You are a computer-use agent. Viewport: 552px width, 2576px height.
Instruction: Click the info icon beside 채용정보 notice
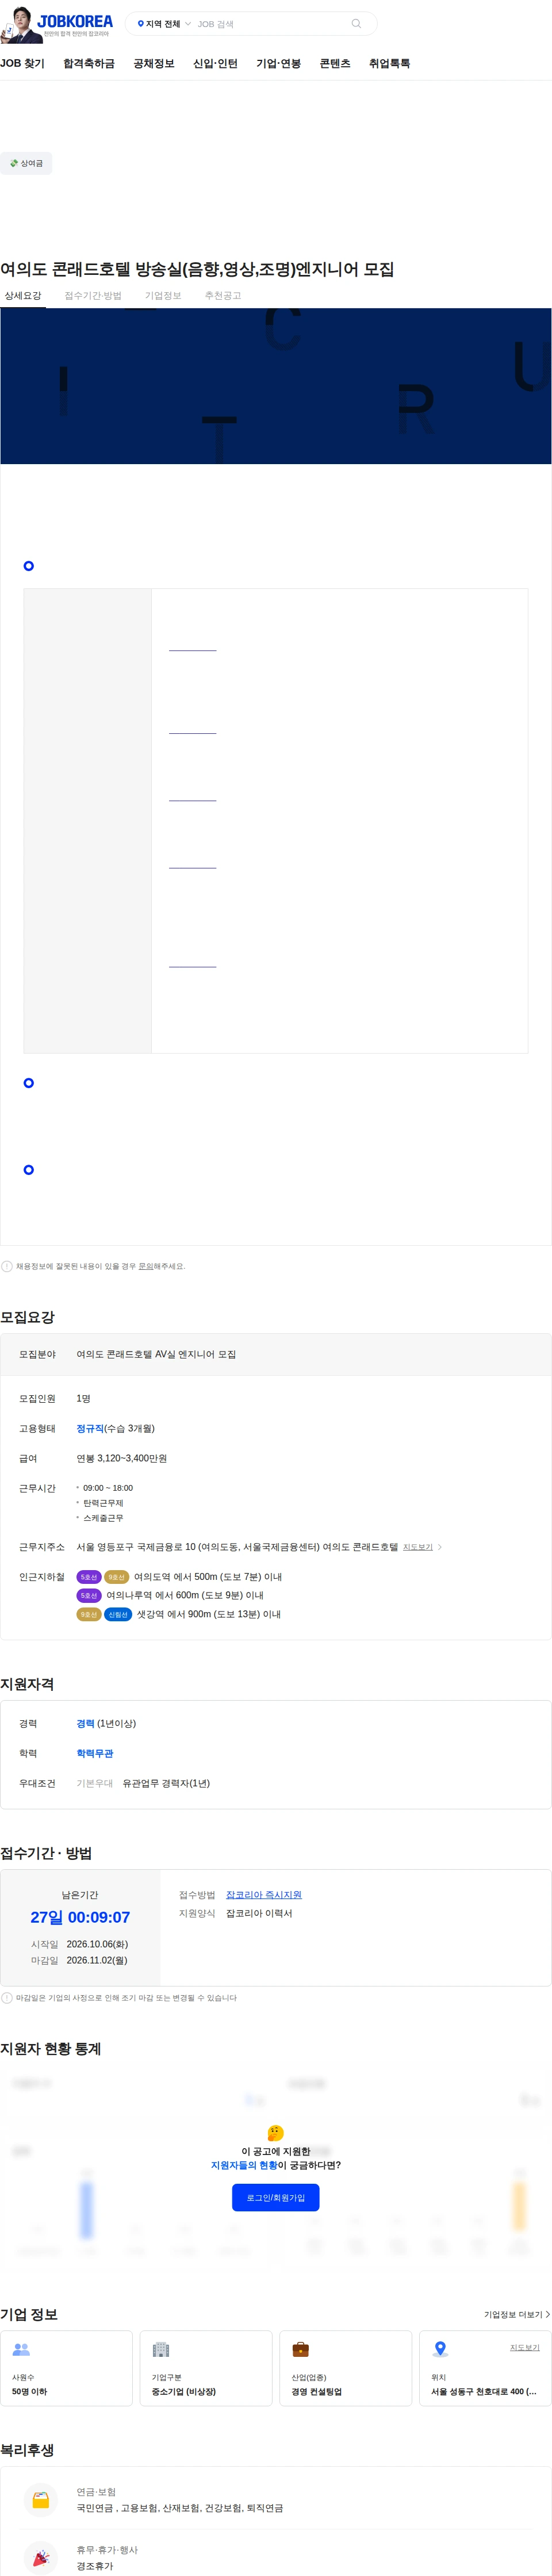point(7,1266)
